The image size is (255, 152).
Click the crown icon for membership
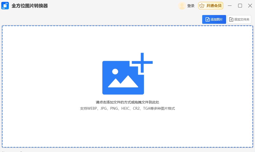point(202,6)
